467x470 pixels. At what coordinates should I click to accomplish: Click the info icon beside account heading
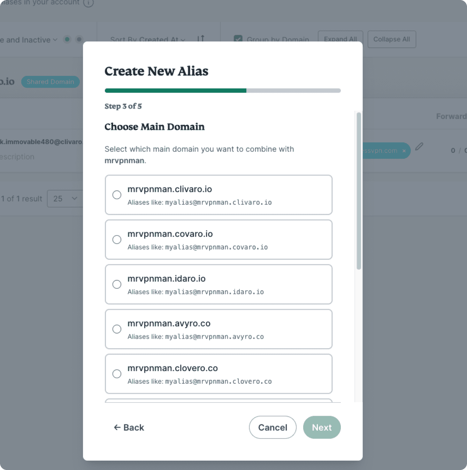click(x=89, y=3)
